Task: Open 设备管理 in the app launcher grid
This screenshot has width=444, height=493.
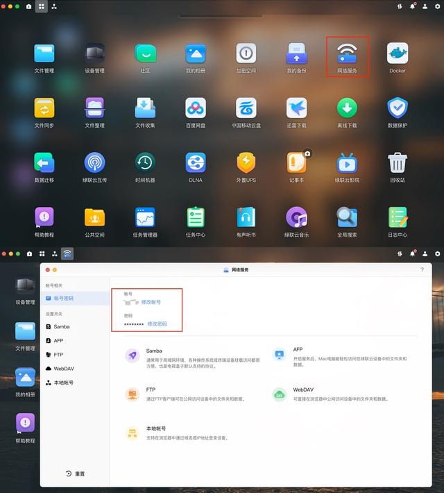Action: pos(94,57)
